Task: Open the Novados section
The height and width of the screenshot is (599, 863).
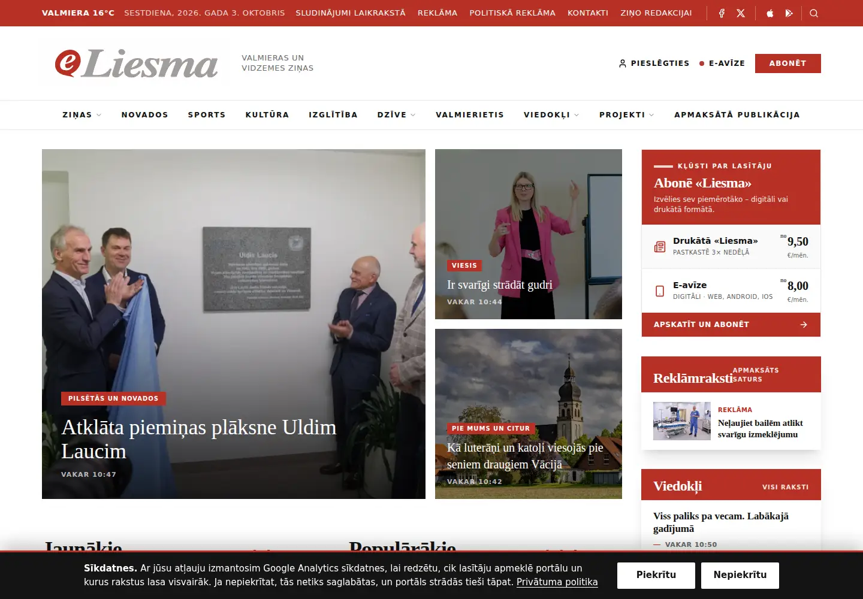Action: (145, 115)
